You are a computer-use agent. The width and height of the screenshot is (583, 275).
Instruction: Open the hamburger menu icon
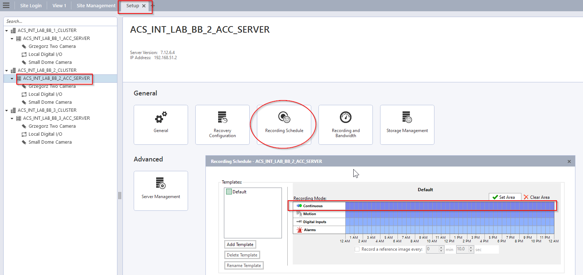[x=6, y=5]
